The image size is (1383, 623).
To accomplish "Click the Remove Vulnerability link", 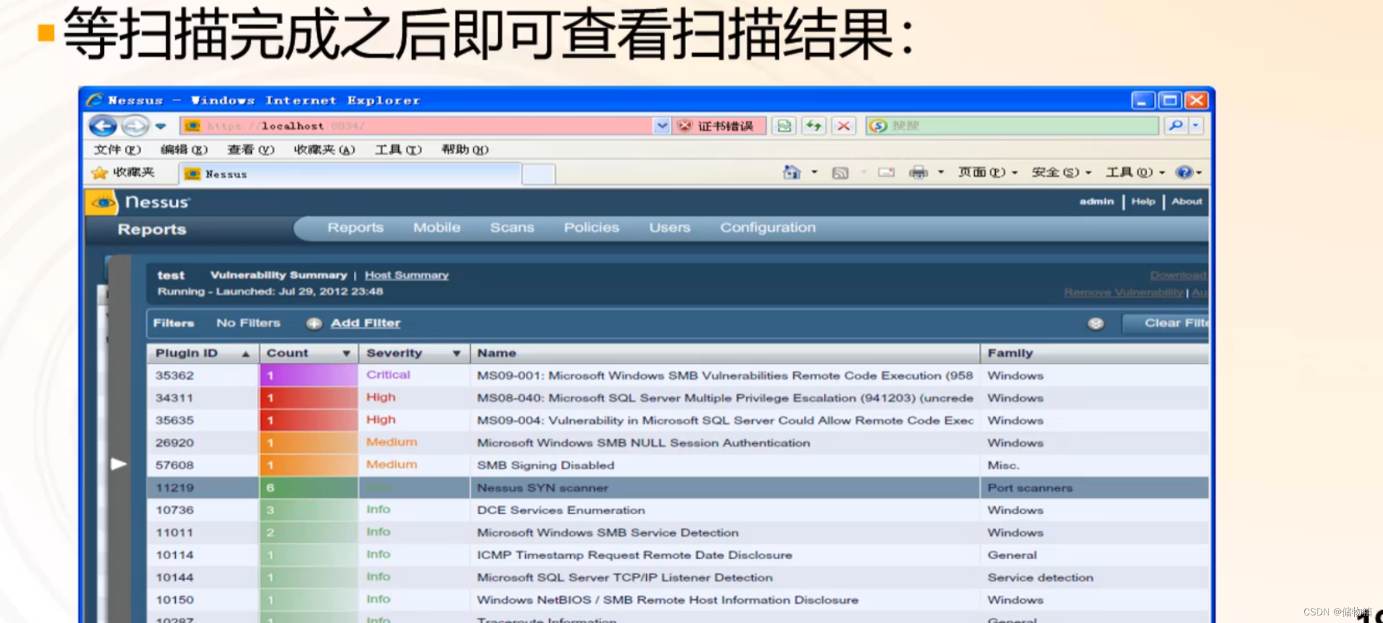I will click(1123, 293).
